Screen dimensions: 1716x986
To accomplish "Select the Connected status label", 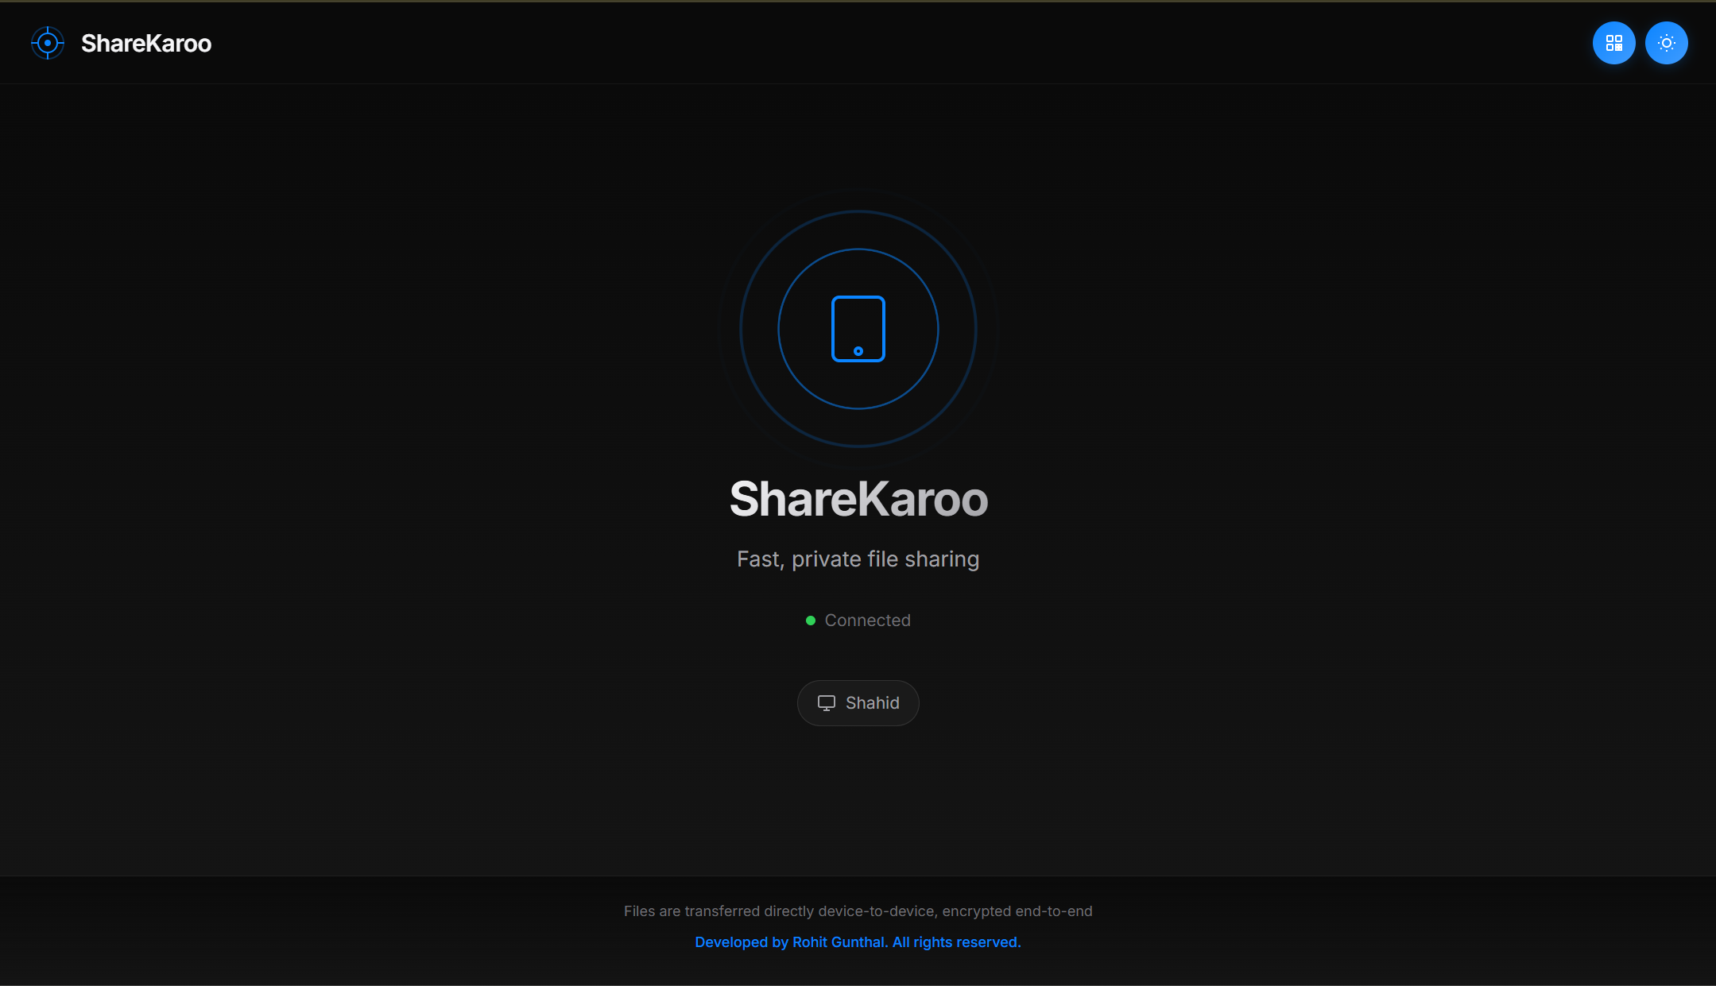I will [867, 621].
